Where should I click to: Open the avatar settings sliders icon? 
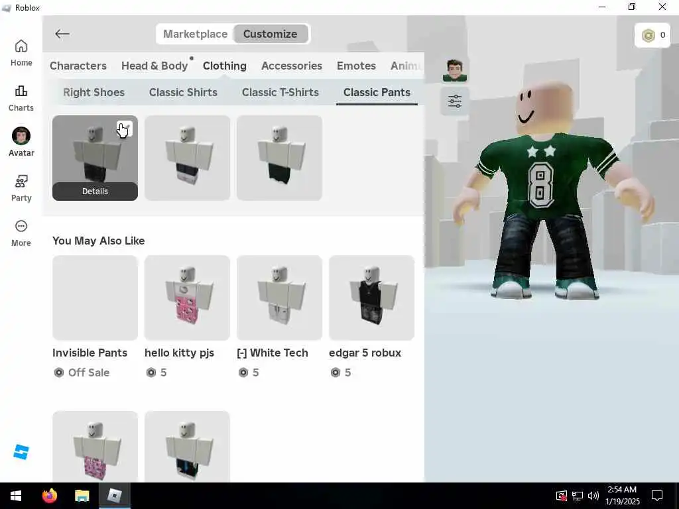pos(455,101)
